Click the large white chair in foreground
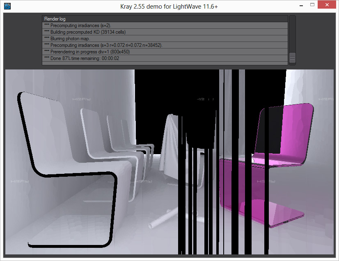 pos(62,164)
